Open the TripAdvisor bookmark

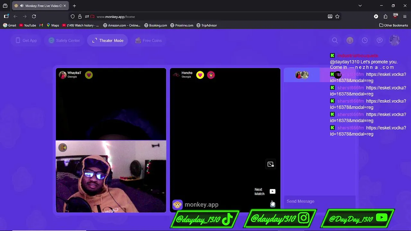pos(206,25)
